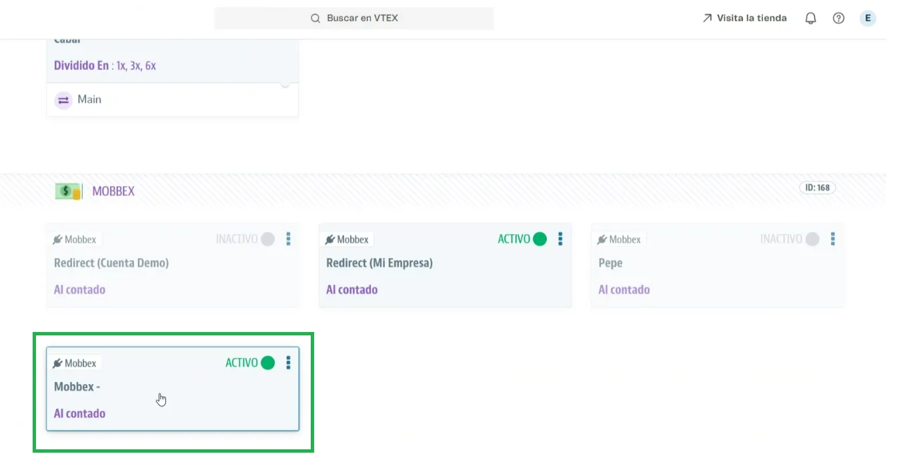
Task: Open the notifications bell
Action: [811, 19]
